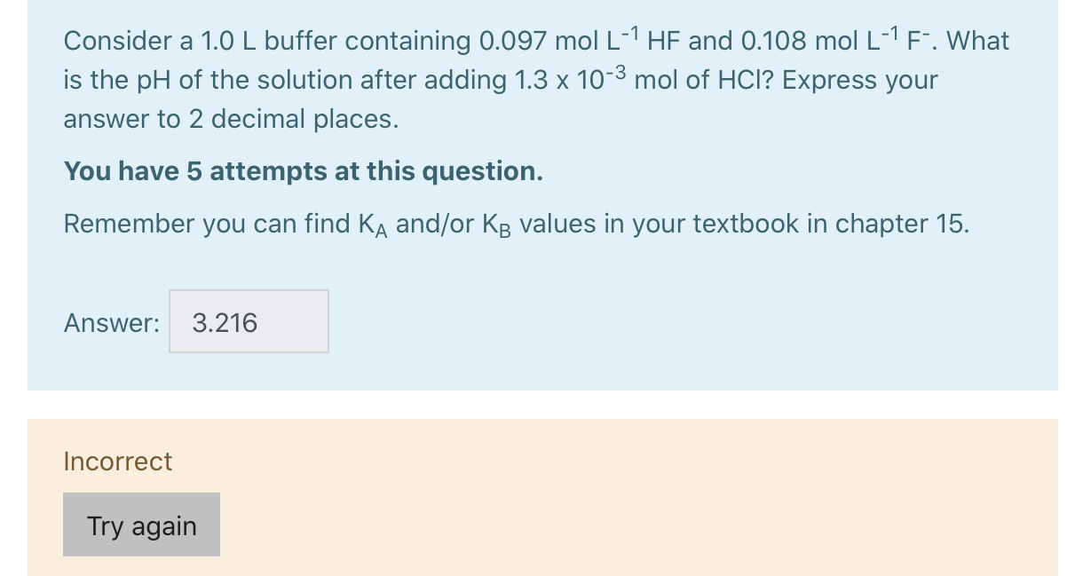Click the Answer: label
This screenshot has height=576, width=1075.
(111, 322)
